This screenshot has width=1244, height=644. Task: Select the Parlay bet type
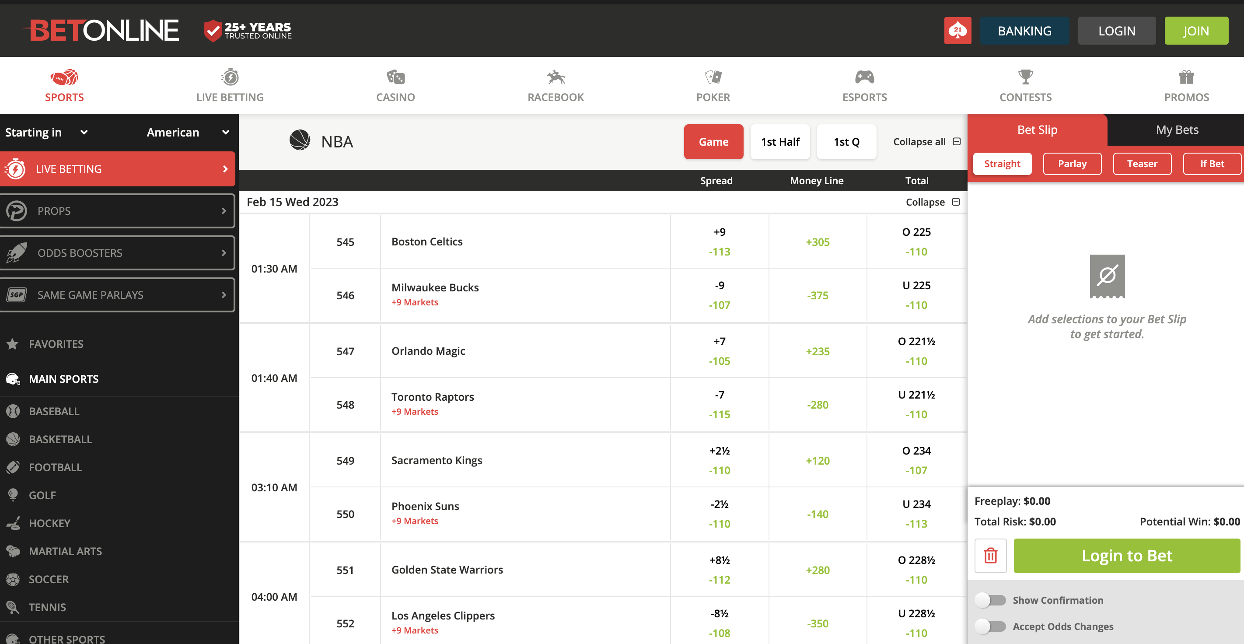pyautogui.click(x=1072, y=164)
